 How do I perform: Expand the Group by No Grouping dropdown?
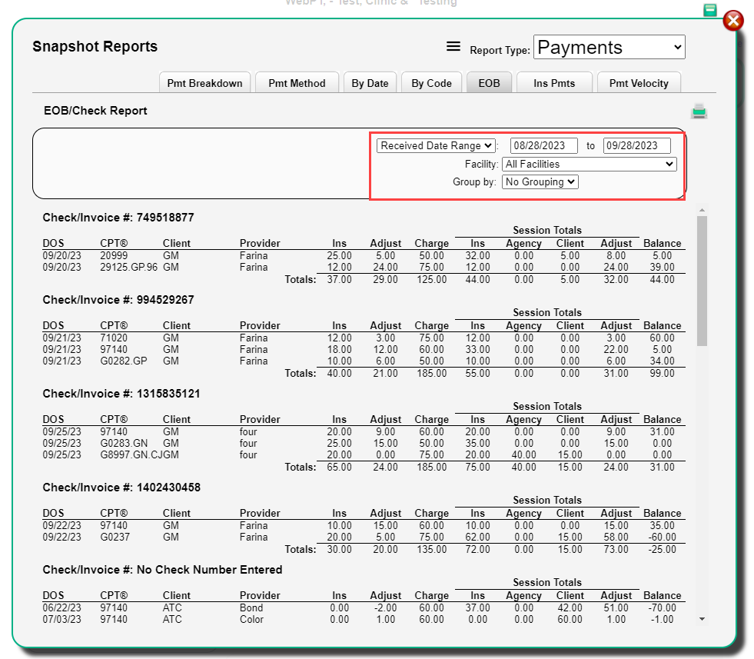pos(540,181)
